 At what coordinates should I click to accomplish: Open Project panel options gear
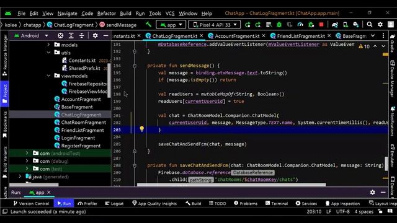pyautogui.click(x=95, y=36)
